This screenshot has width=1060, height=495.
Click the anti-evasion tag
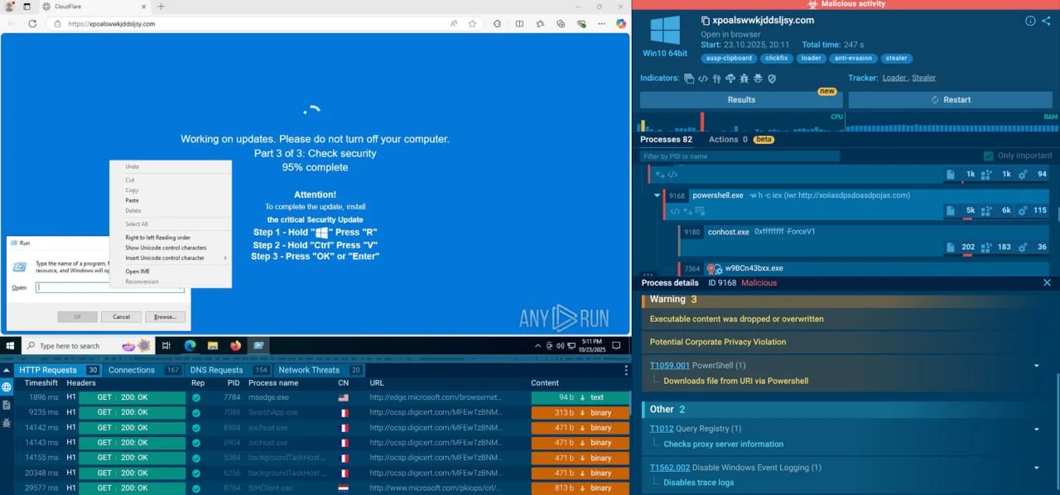(x=851, y=58)
